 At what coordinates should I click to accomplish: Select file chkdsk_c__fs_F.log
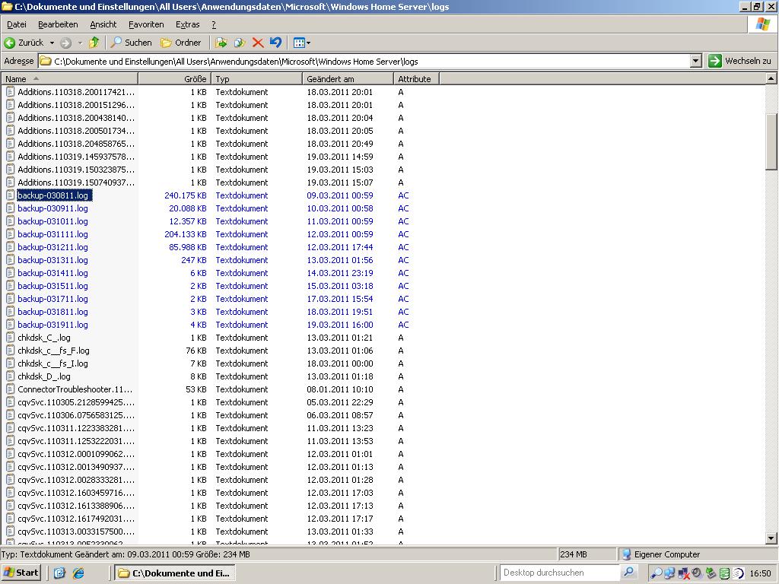[54, 350]
